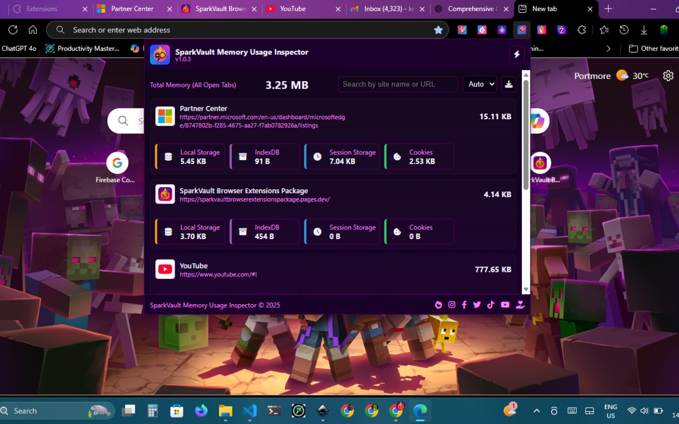Open the partner.microsoft.com listings URL

[x=263, y=121]
